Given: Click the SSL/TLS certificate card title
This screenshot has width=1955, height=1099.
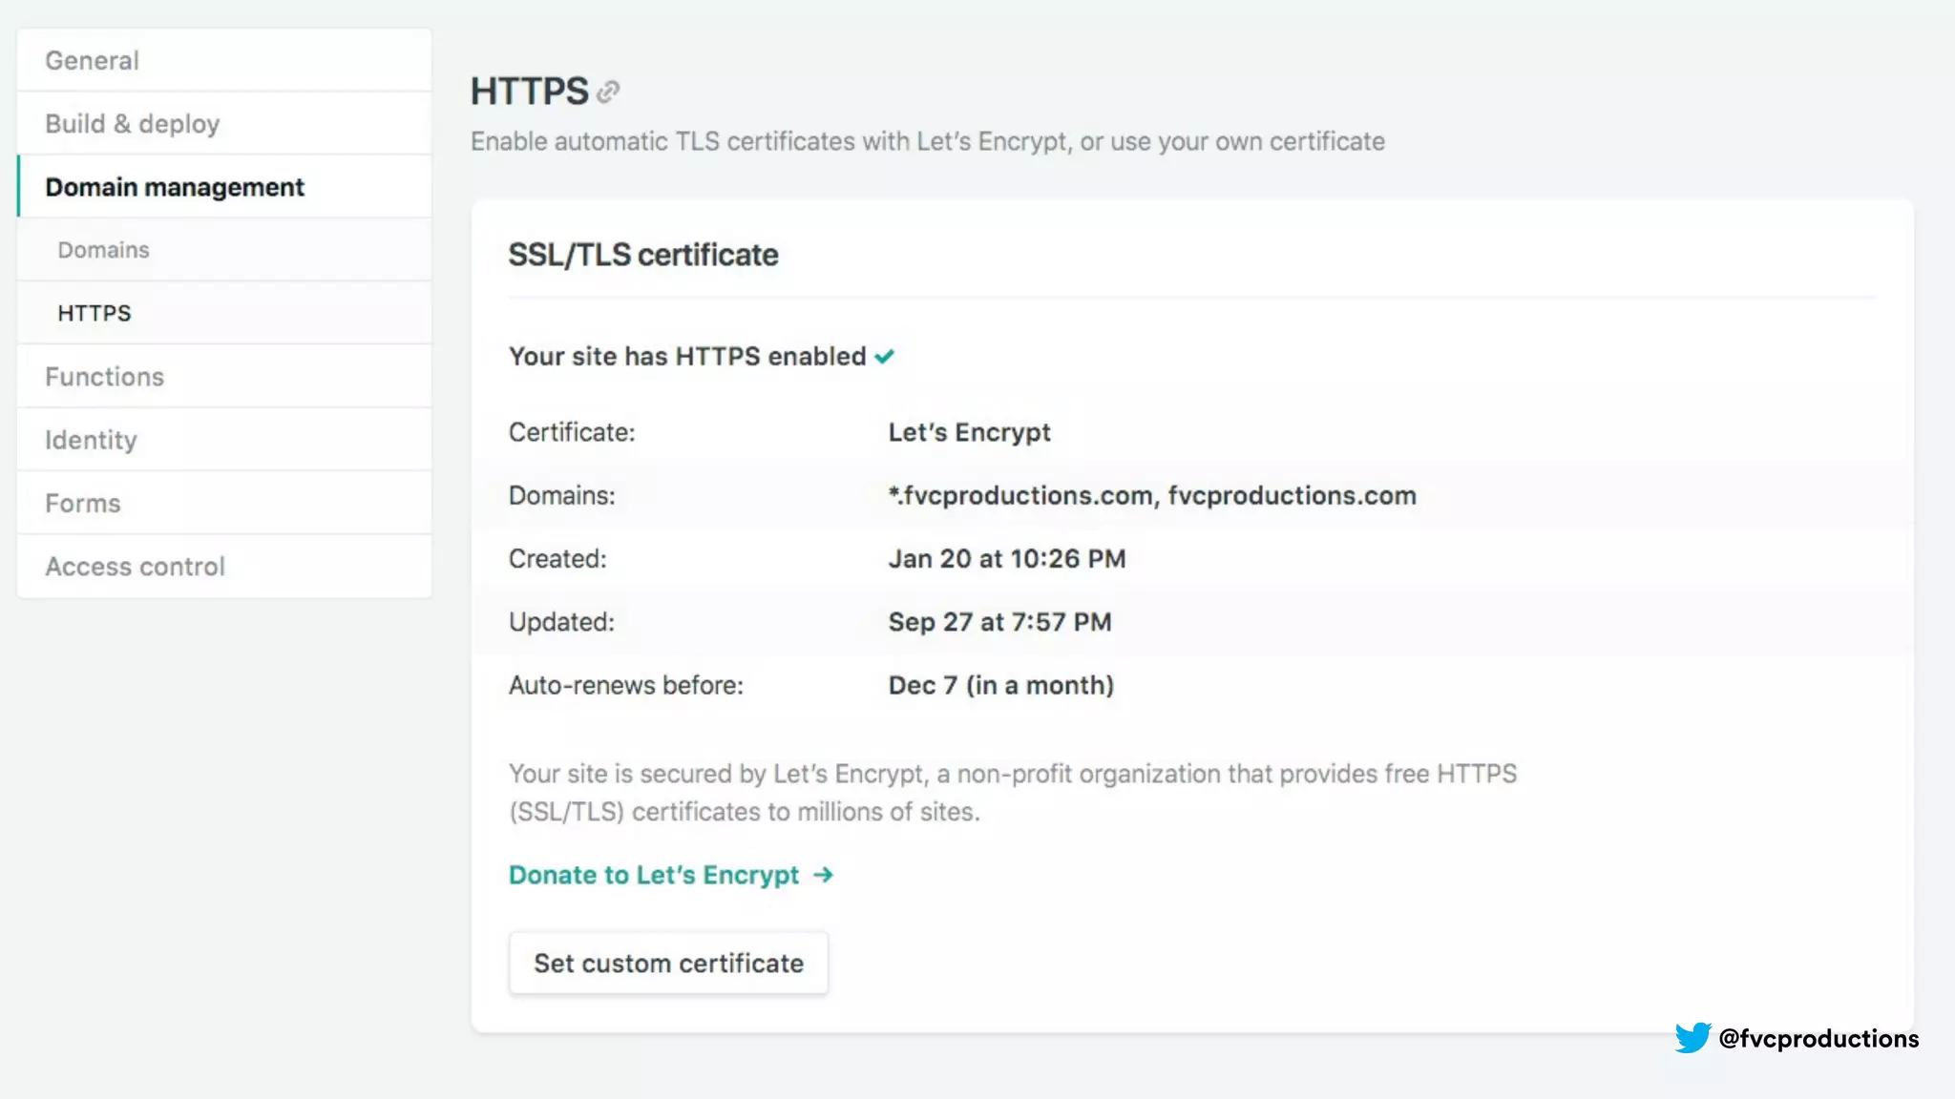Looking at the screenshot, I should coord(642,255).
